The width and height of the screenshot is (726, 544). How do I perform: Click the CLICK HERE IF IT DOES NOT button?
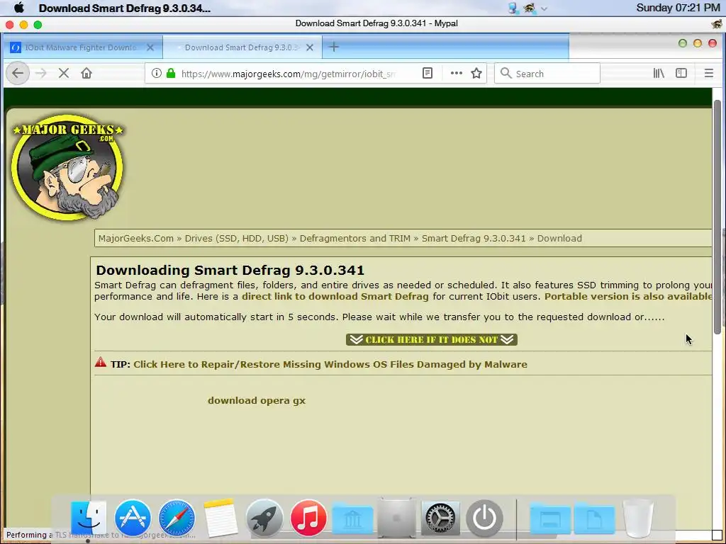[432, 339]
